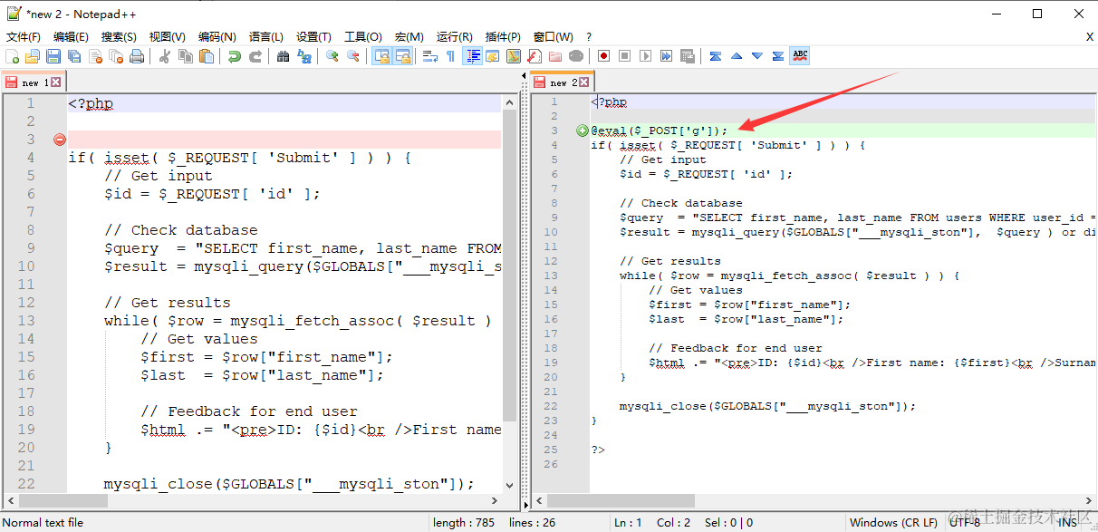Viewport: 1098px width, 532px height.
Task: Open the 搜索(S) menu
Action: point(119,36)
